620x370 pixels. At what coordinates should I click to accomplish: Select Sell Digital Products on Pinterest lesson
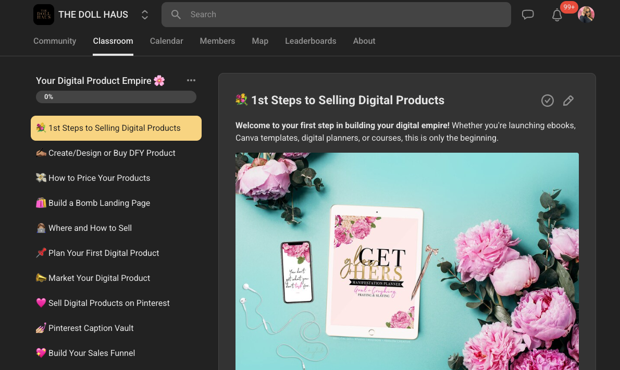tap(109, 303)
